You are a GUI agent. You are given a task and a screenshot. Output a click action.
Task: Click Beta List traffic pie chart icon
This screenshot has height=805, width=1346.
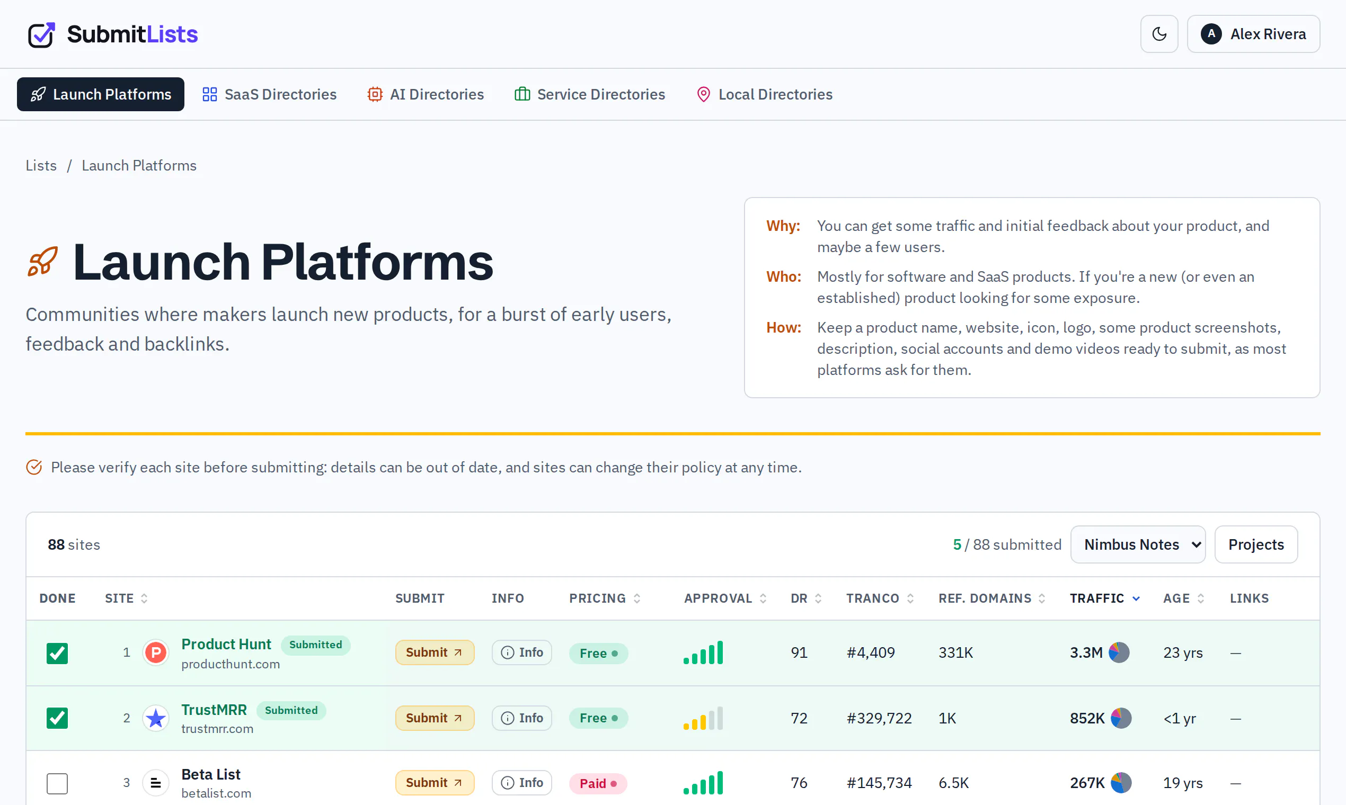pyautogui.click(x=1121, y=783)
